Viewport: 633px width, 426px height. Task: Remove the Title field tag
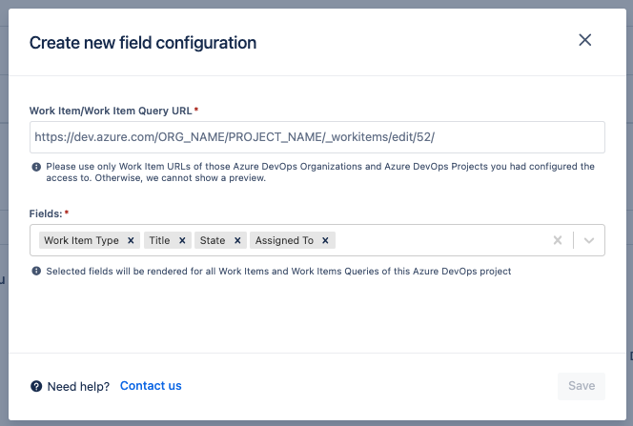pyautogui.click(x=182, y=241)
